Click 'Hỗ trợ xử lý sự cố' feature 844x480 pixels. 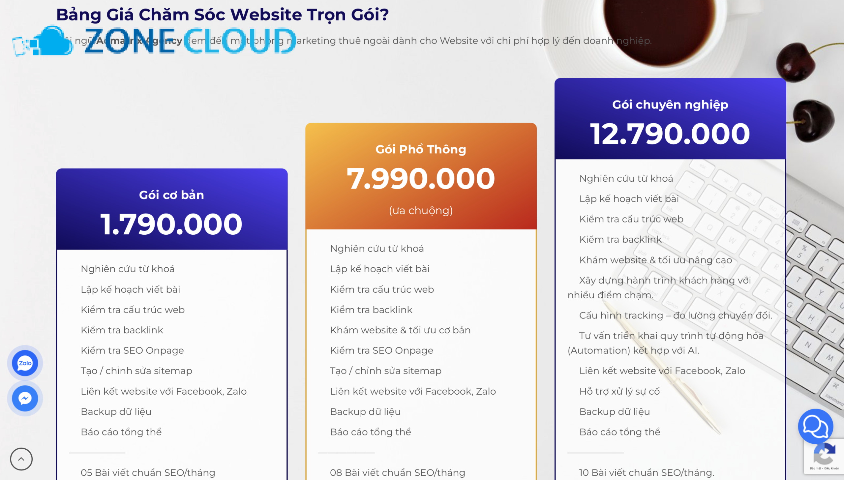point(619,391)
